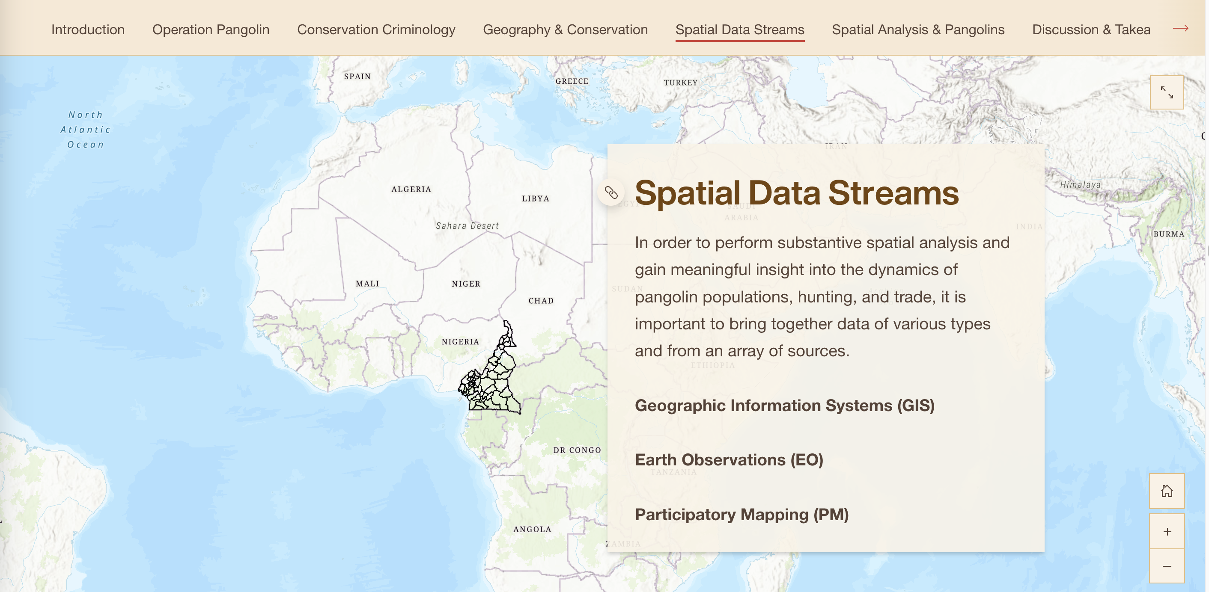Reset map to home extent

click(1167, 491)
